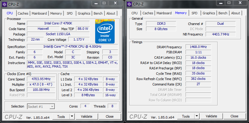The image size is (249, 123).
Task: Click the Dual channel value
Action: pos(221,24)
